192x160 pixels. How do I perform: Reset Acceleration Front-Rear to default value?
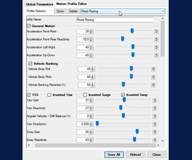(x=156, y=31)
